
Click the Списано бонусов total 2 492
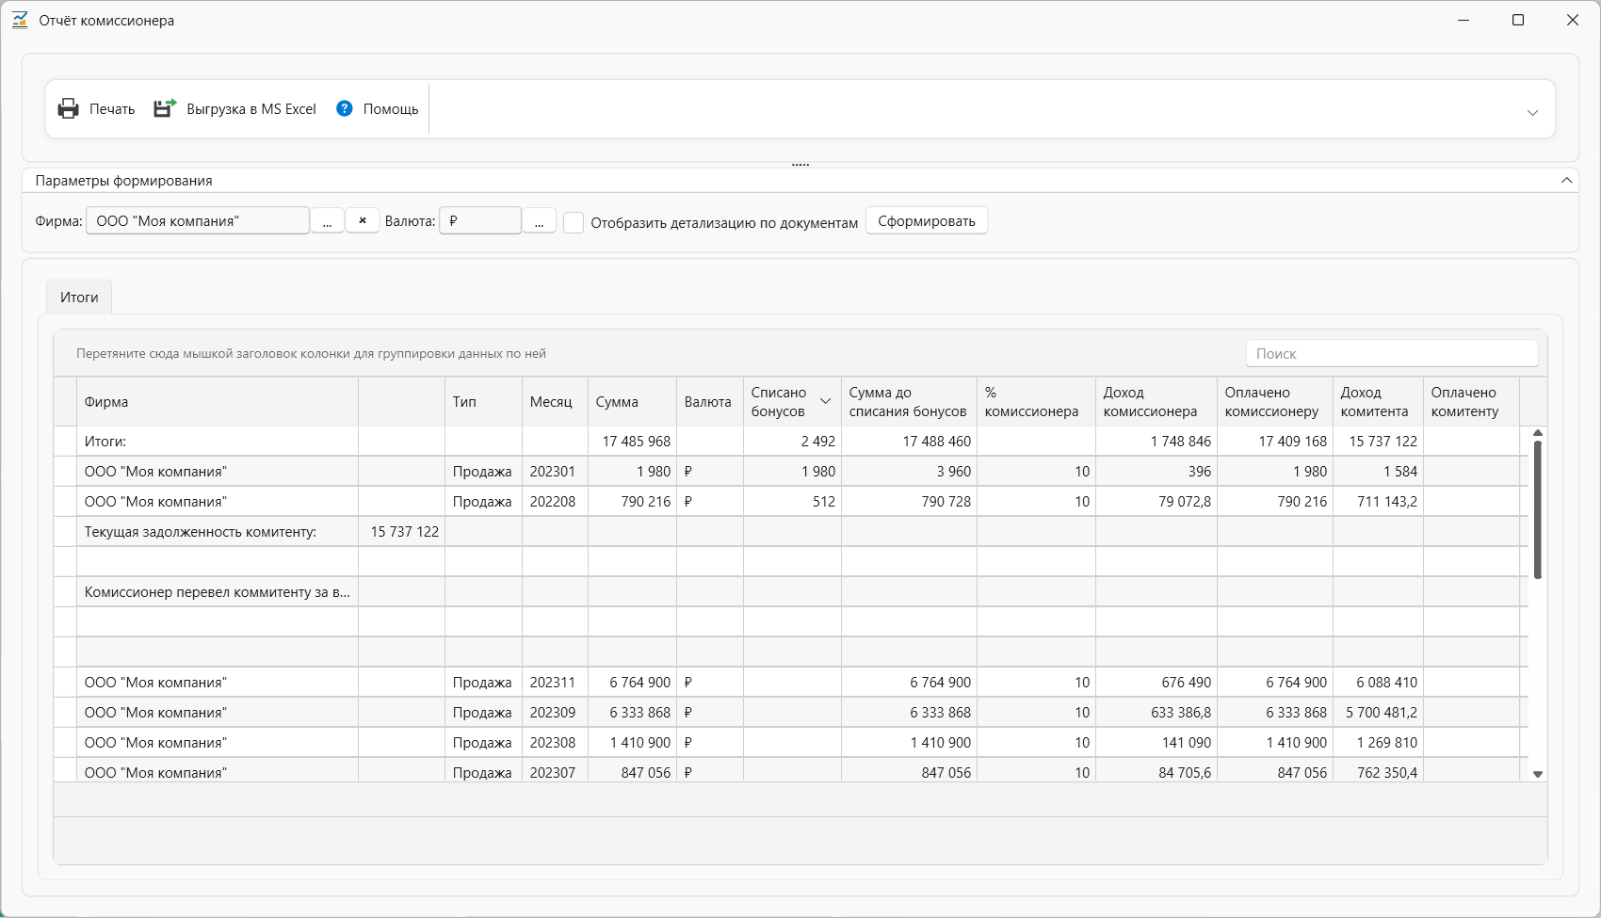(x=792, y=442)
